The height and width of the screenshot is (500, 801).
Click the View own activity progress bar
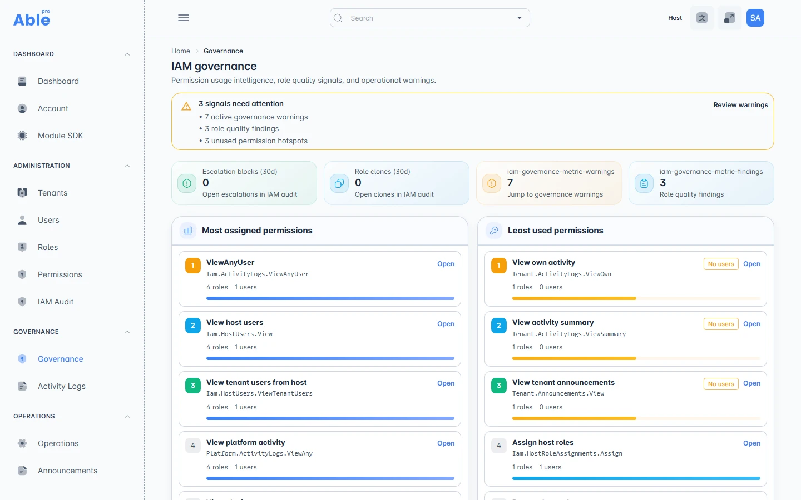pyautogui.click(x=636, y=298)
